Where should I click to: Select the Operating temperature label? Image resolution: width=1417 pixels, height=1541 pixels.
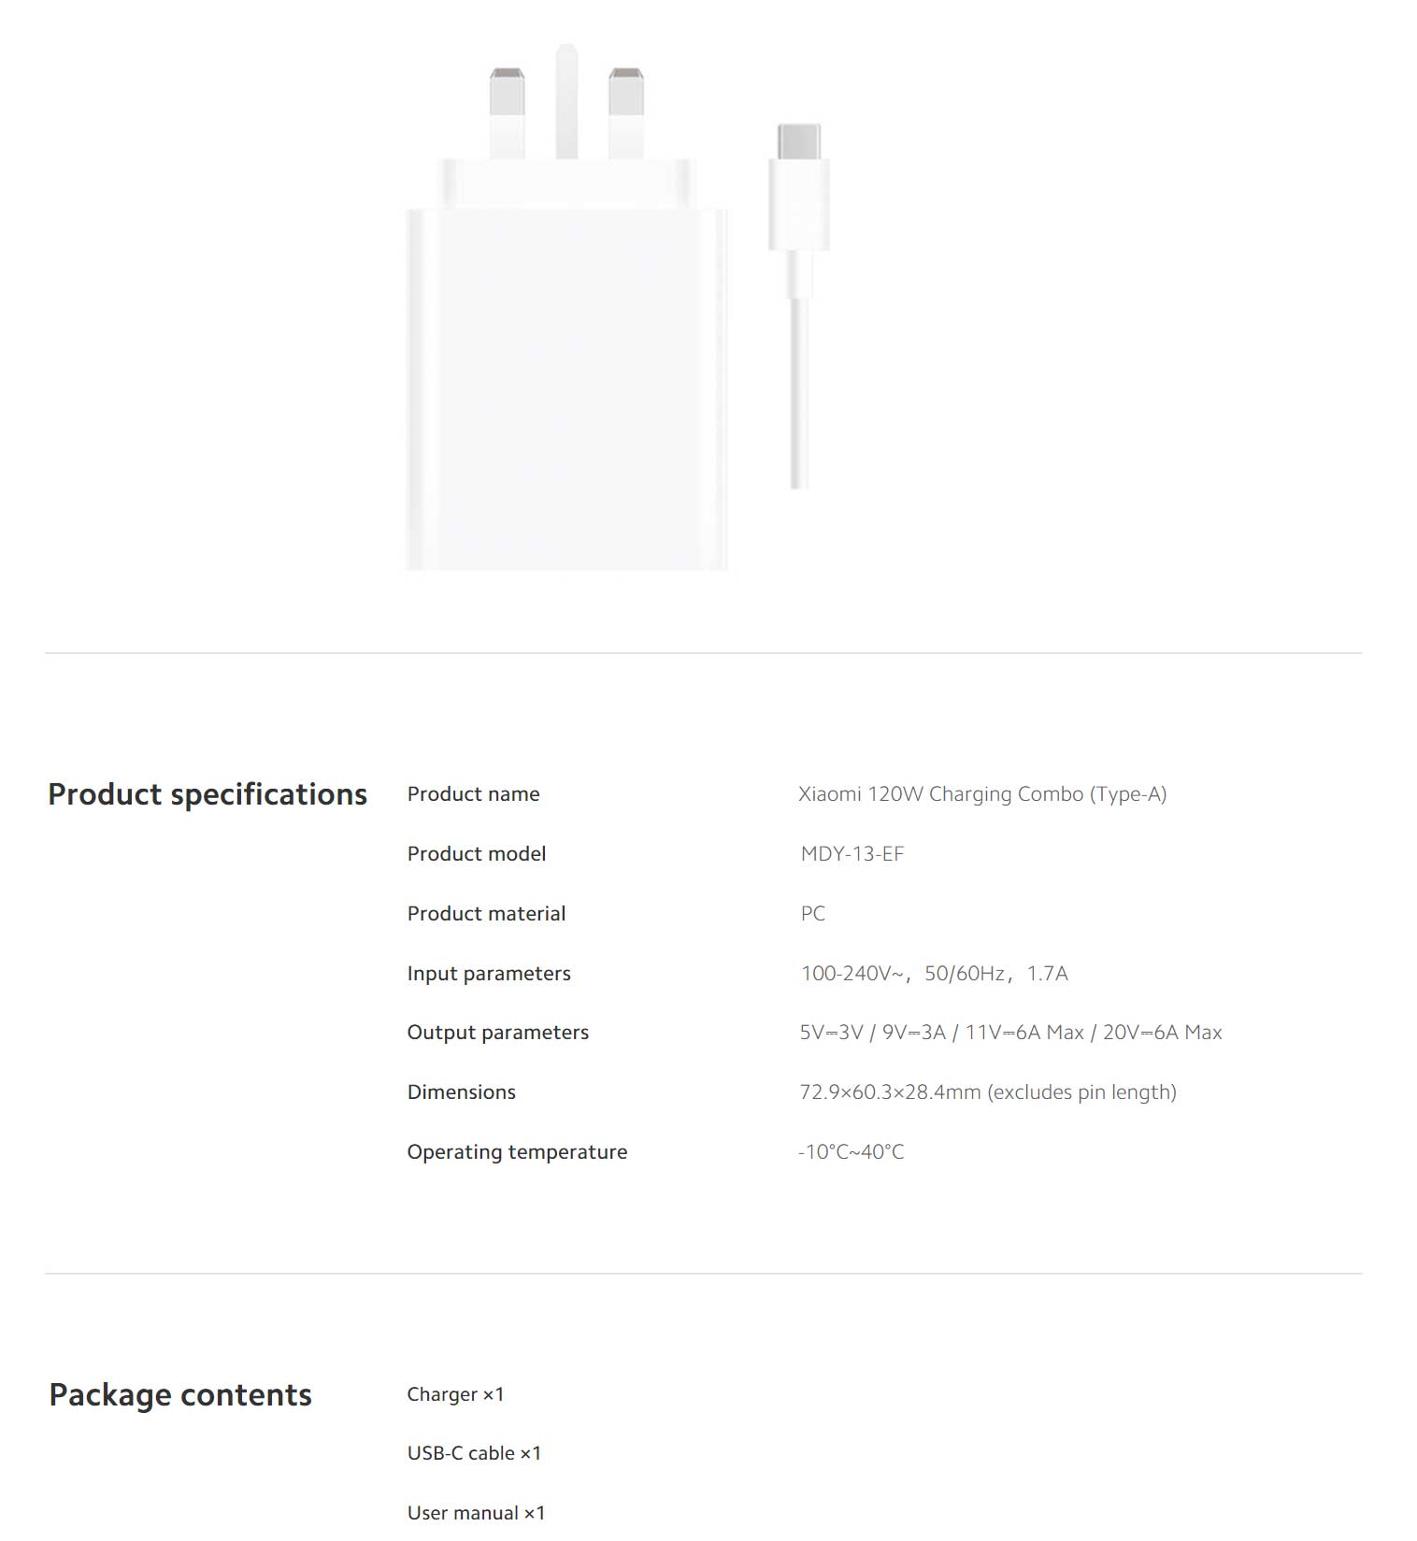(x=518, y=1152)
